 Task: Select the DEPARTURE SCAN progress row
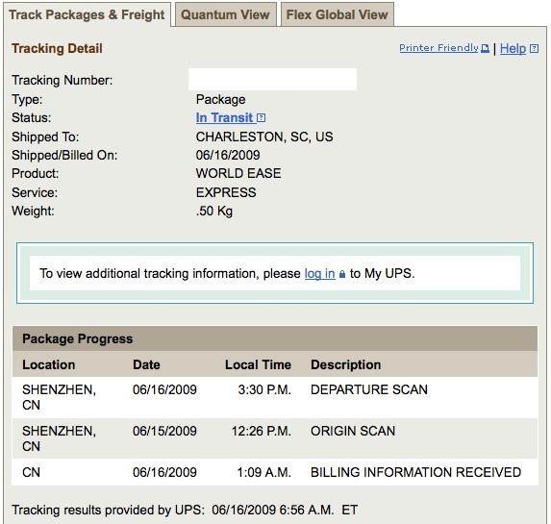click(275, 397)
